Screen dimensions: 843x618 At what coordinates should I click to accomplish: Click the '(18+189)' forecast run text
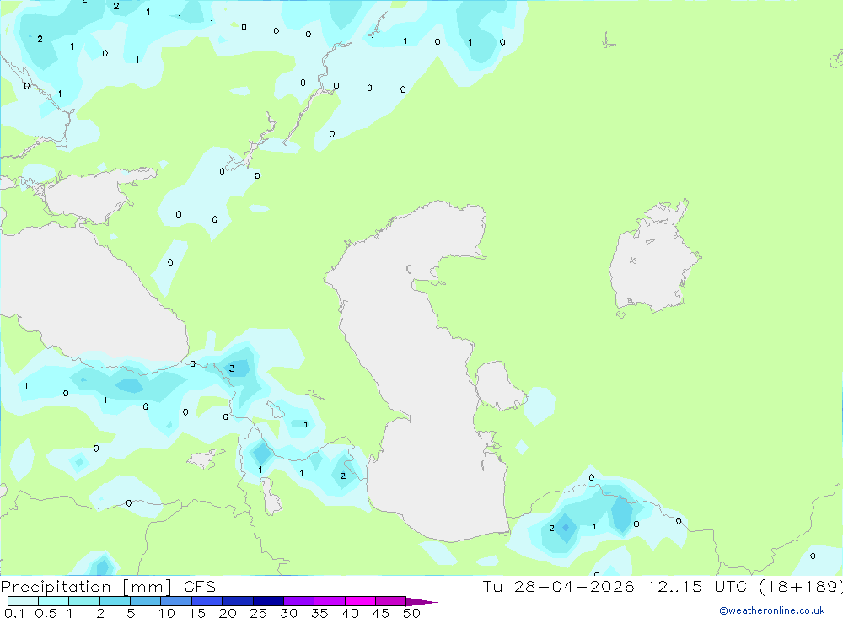[x=801, y=587]
